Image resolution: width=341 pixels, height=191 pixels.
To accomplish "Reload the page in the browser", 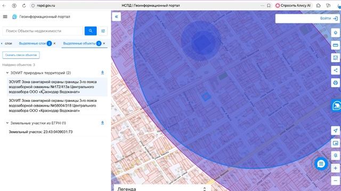I will 24,6.
